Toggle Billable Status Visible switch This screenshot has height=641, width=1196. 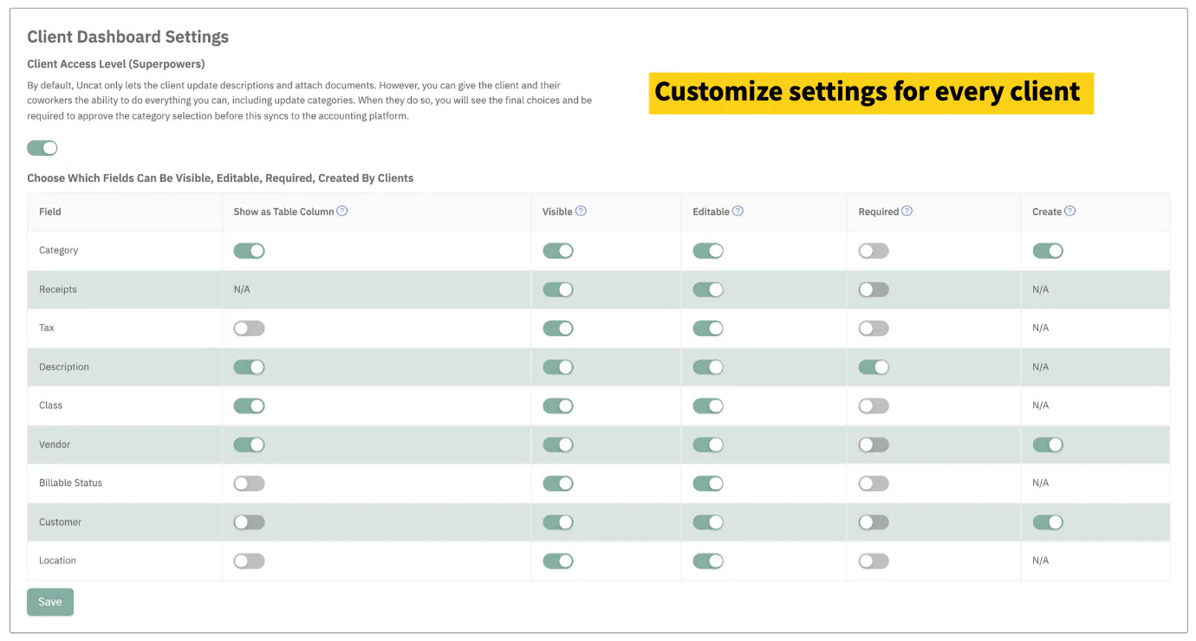point(558,483)
